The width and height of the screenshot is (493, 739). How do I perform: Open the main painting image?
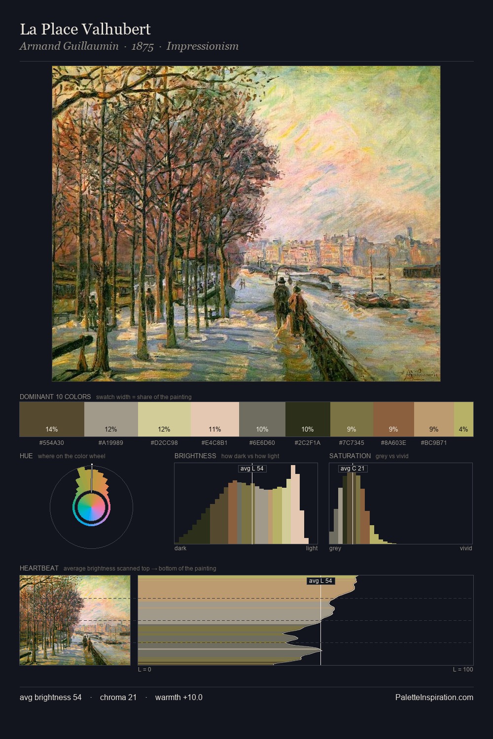tap(246, 224)
